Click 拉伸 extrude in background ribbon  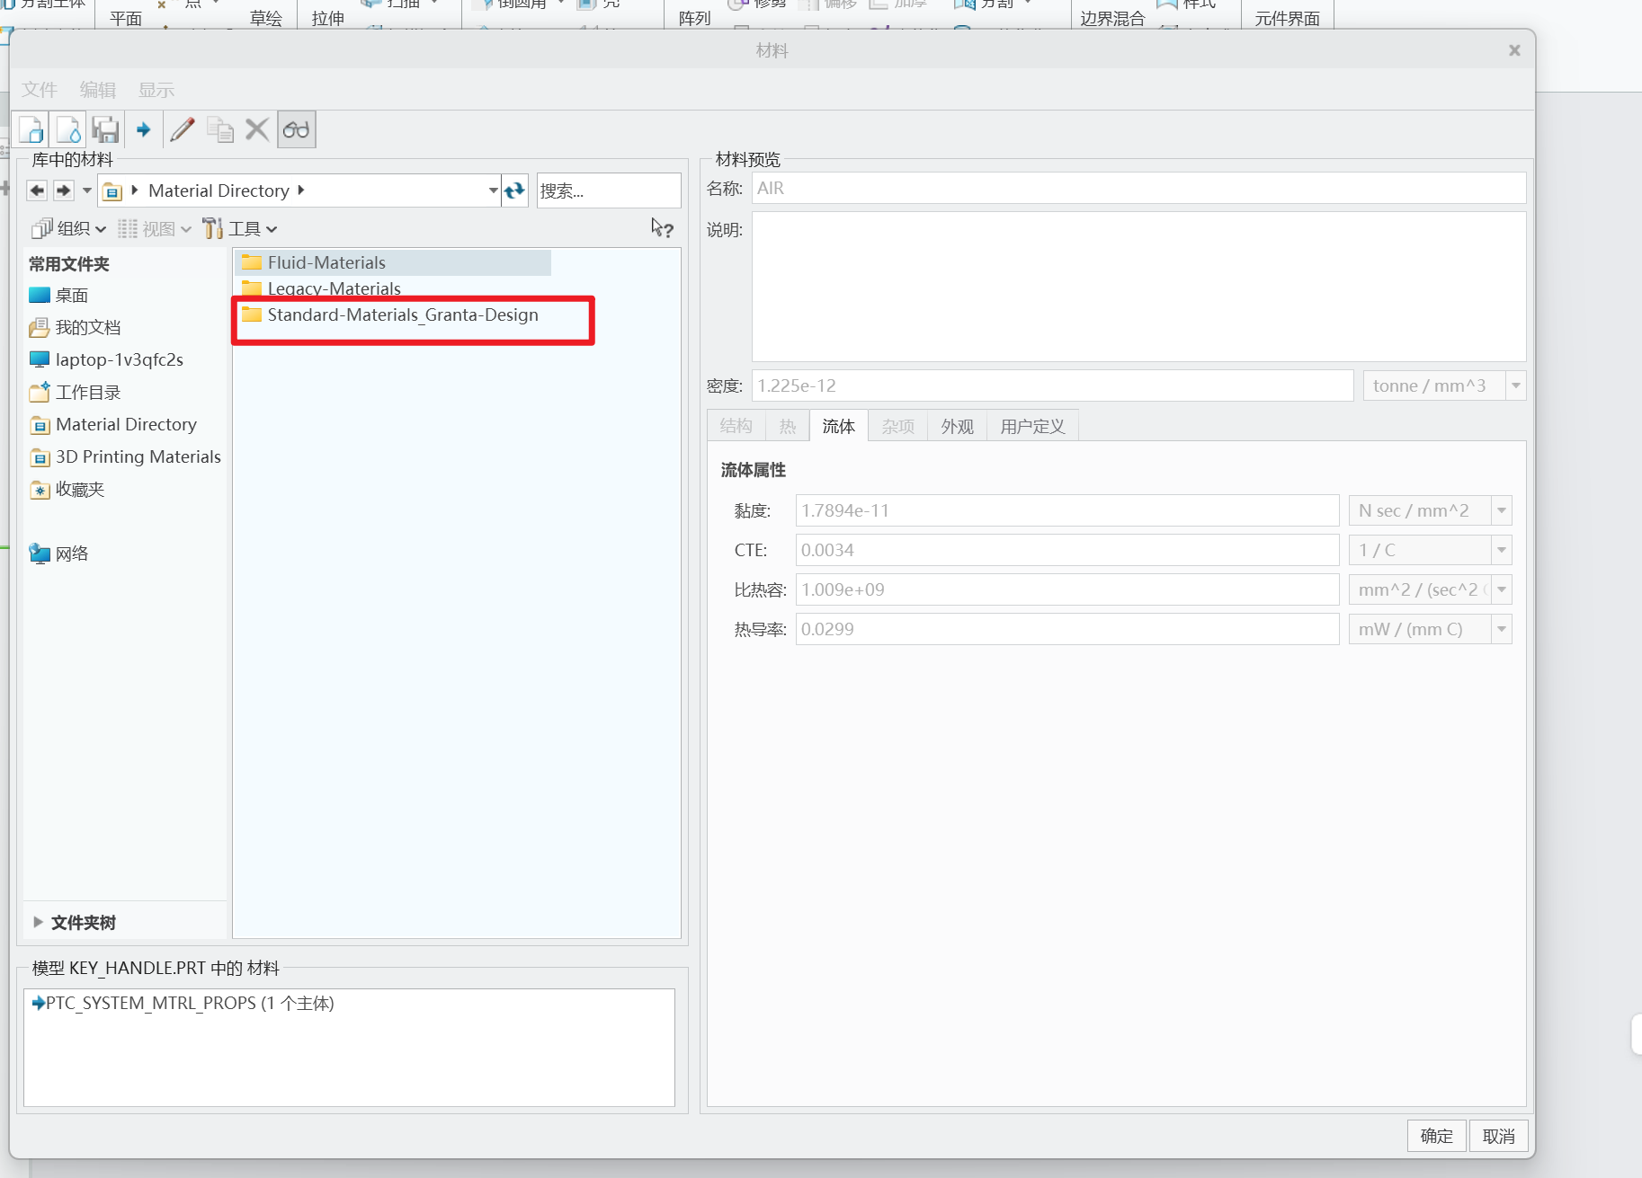[328, 18]
